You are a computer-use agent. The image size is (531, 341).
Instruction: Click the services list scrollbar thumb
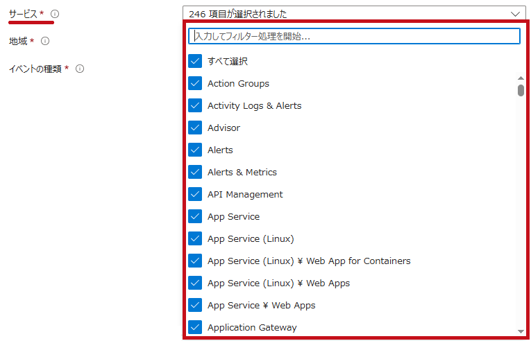521,90
